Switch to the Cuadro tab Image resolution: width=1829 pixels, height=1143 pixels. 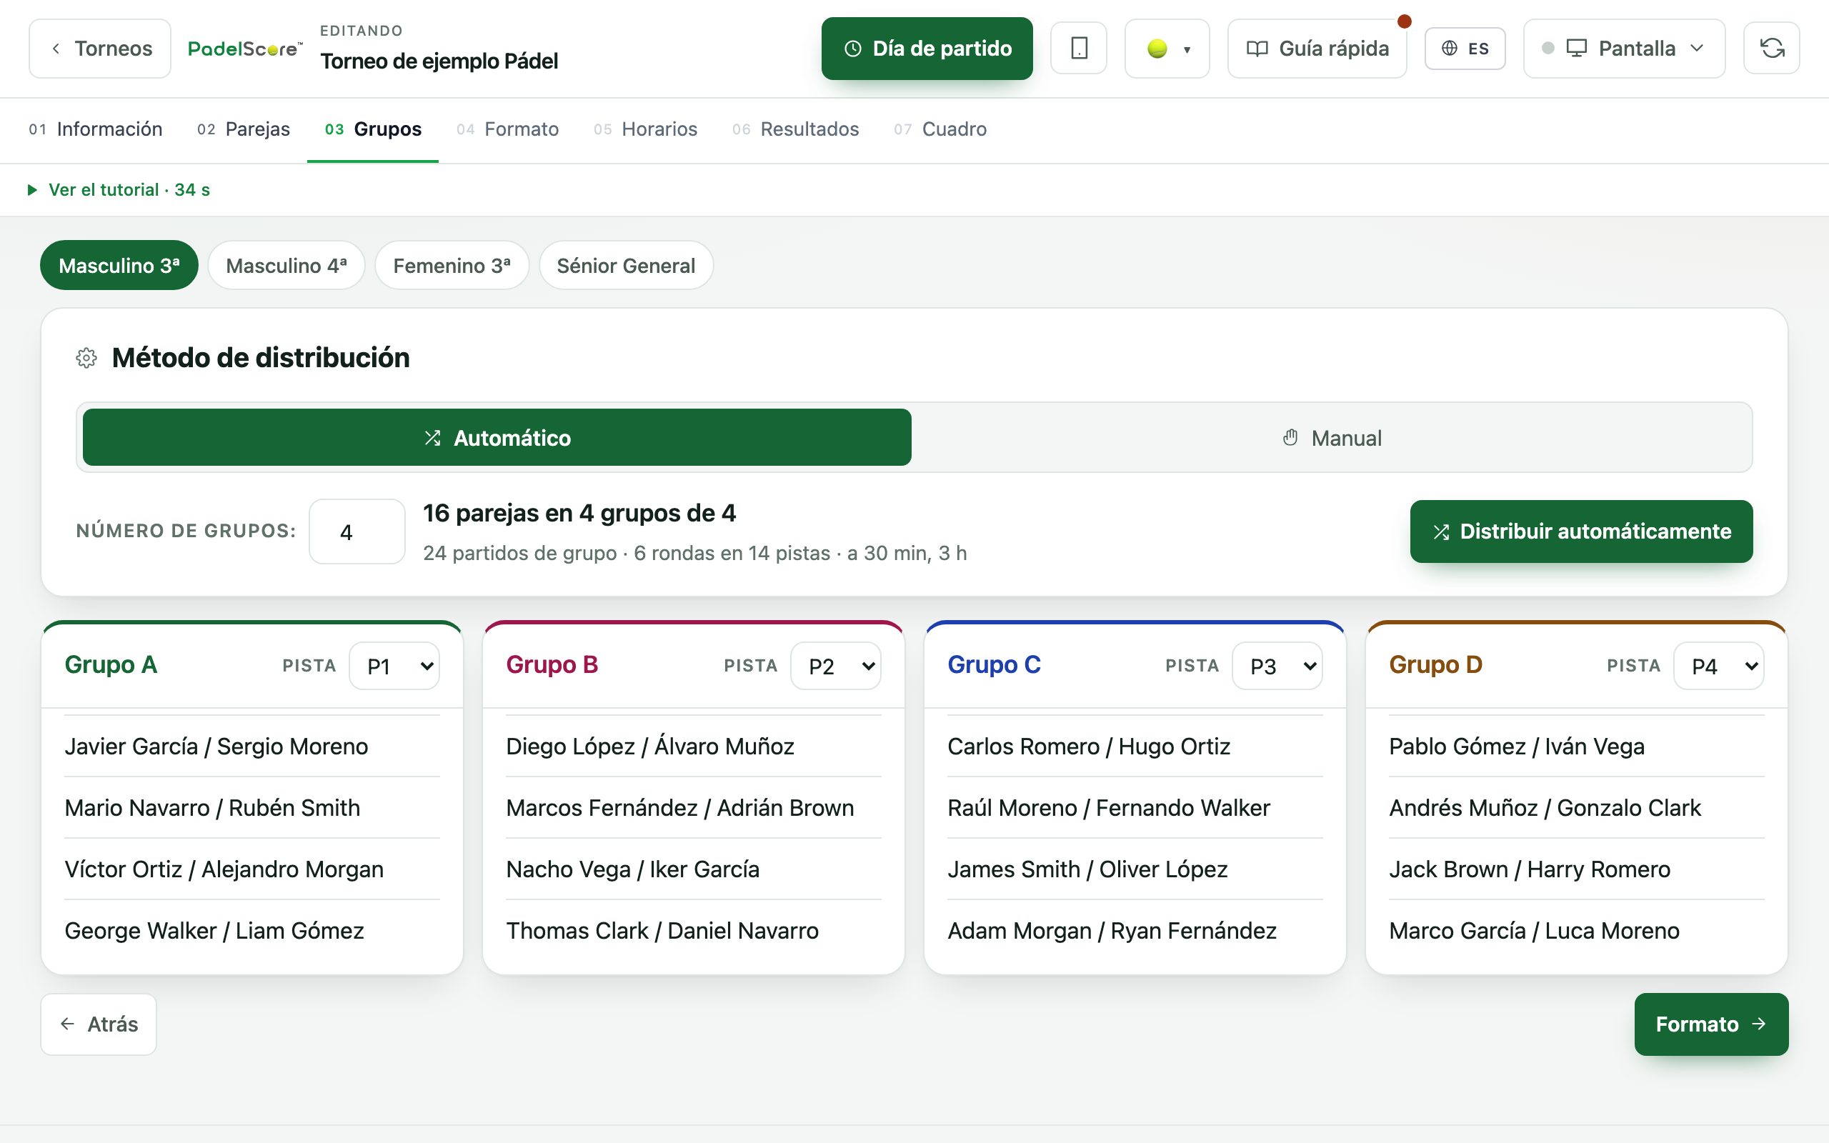[940, 129]
